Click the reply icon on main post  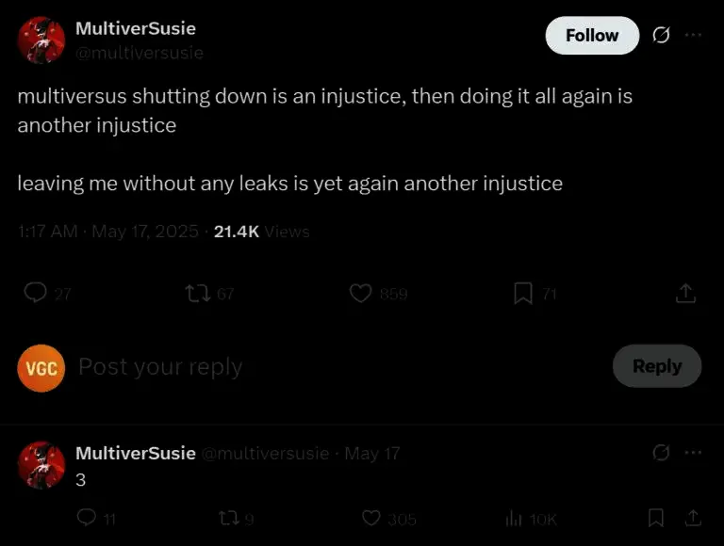coord(35,294)
